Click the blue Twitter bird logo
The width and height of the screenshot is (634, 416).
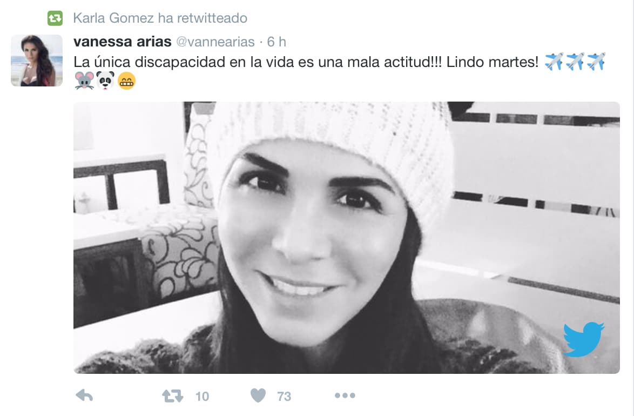583,339
